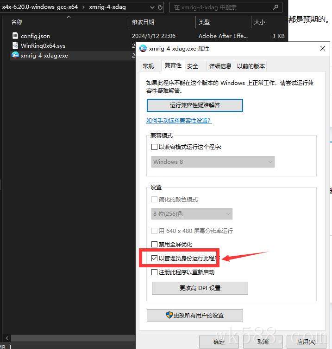
Task: Open 如何手动选择兼容性设置 link
Action: tap(179, 120)
